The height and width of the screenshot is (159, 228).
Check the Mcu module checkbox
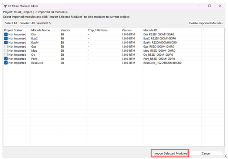click(x=6, y=51)
